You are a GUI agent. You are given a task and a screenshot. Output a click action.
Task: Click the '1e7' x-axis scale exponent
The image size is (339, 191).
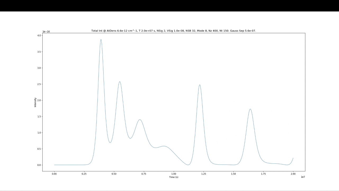click(x=303, y=177)
